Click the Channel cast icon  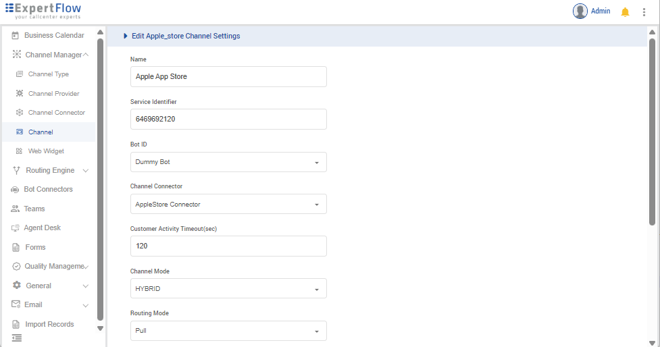click(20, 132)
